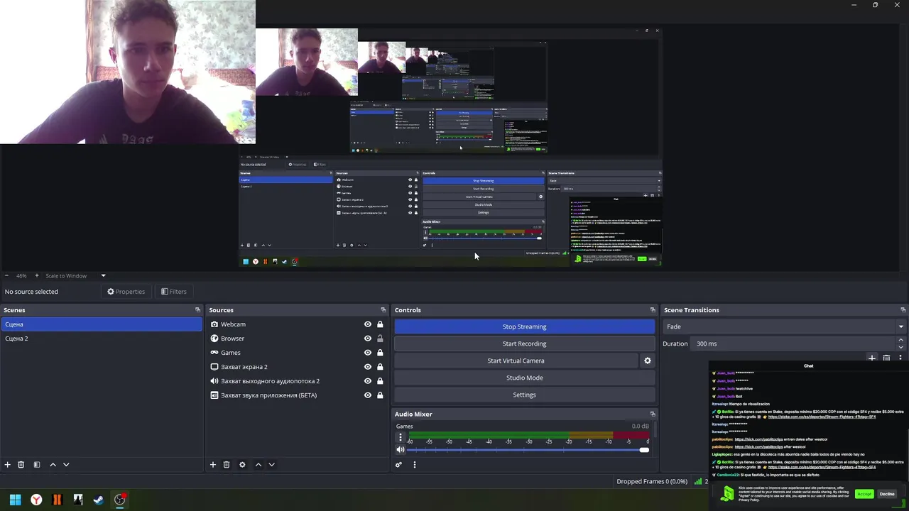
Task: Open Windows Start menu
Action: (x=15, y=500)
